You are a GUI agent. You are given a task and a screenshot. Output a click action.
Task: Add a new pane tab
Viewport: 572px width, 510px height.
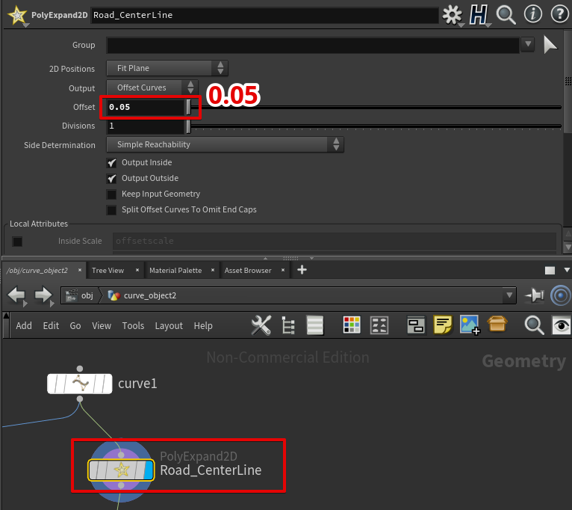302,270
